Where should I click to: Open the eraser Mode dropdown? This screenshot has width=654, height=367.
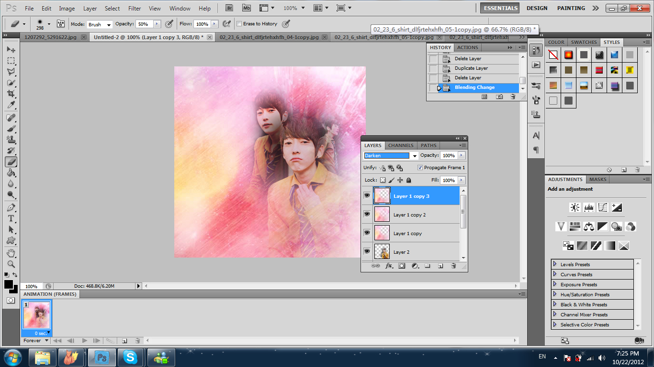click(100, 24)
